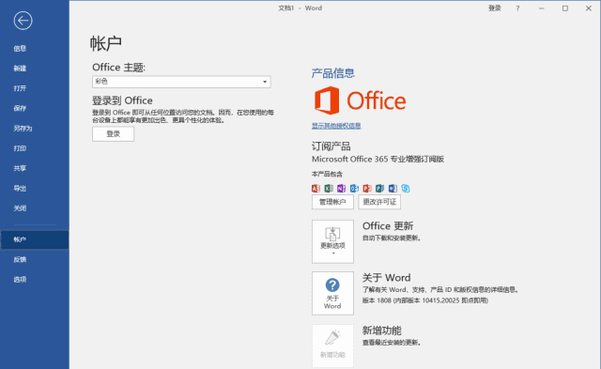This screenshot has width=601, height=369.
Task: Click the 自动下载和安装更新 text
Action: [x=392, y=238]
